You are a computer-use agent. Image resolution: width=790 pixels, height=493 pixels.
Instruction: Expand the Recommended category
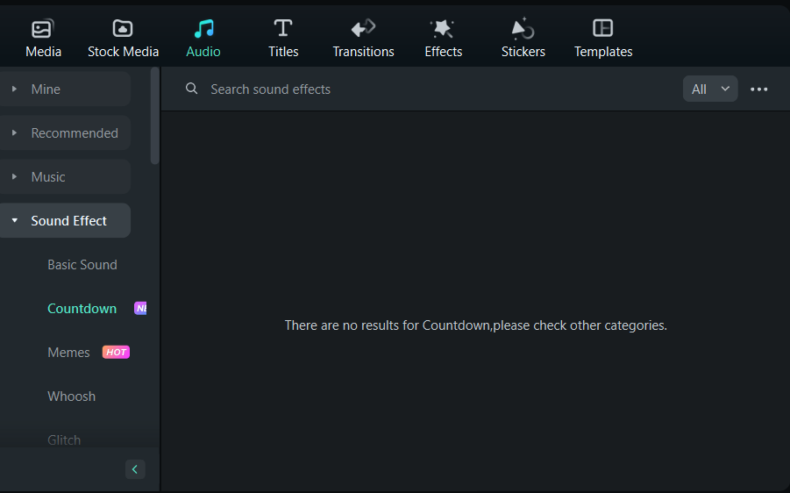[65, 133]
